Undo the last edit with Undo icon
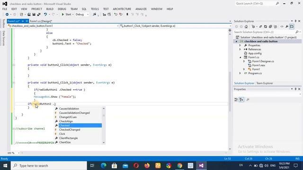The width and height of the screenshot is (303, 170). tap(45, 15)
